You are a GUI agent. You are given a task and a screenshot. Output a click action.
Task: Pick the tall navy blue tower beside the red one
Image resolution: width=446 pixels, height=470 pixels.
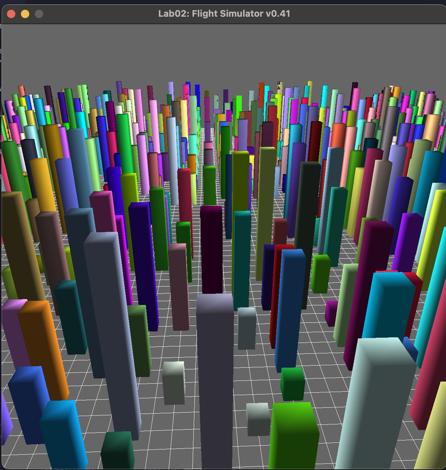click(x=289, y=310)
